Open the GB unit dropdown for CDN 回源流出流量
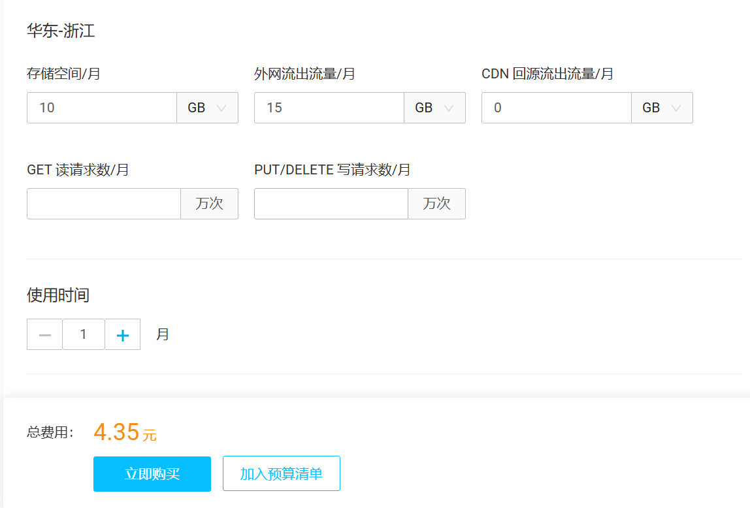Viewport: 750px width, 508px height. point(662,108)
